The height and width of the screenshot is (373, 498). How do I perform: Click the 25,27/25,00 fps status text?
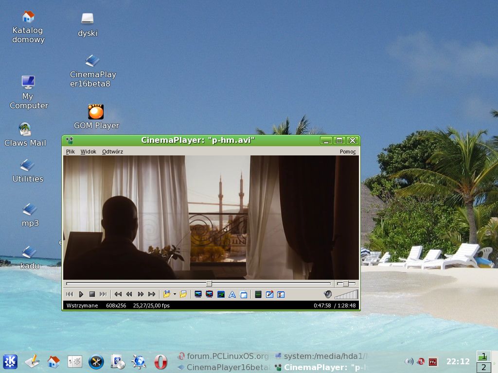pyautogui.click(x=151, y=305)
